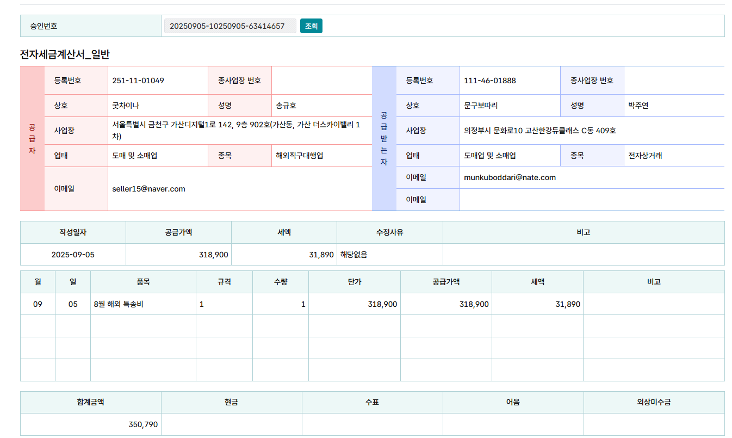The image size is (732, 438).
Task: Select supplier registration number 251-11-01049
Action: [138, 81]
